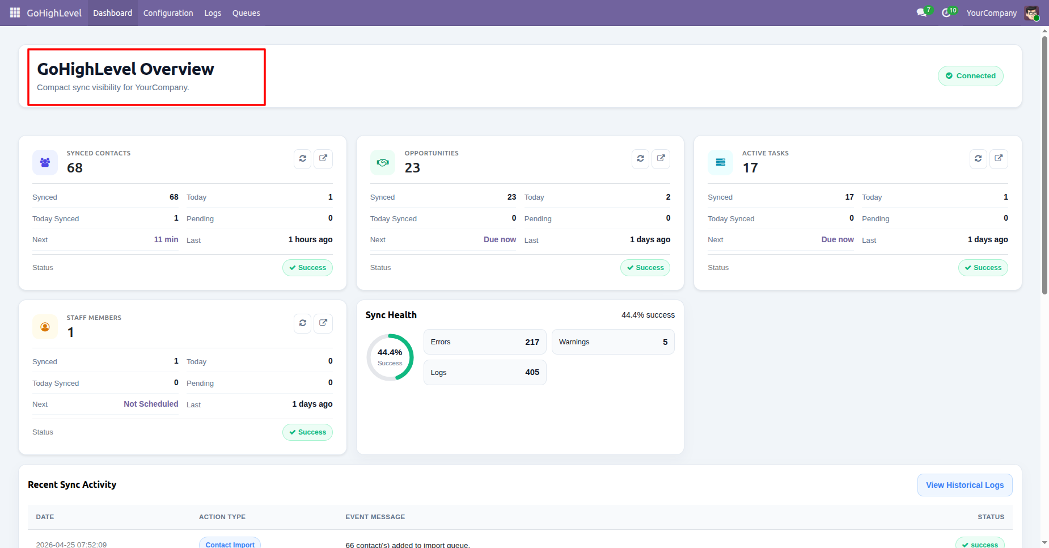Click the 44.4% success progress ring

pyautogui.click(x=390, y=357)
